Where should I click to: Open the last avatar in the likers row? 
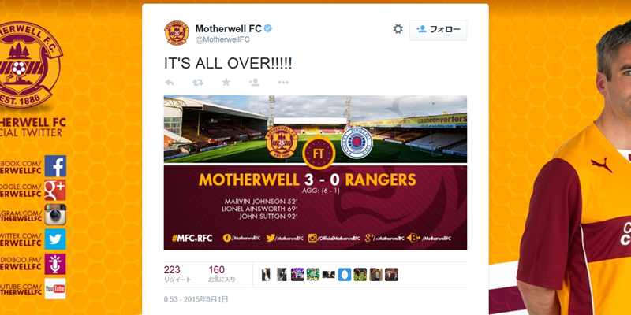391,274
